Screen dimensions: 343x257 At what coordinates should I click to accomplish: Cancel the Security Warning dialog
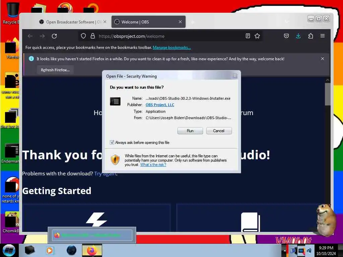pos(218,131)
